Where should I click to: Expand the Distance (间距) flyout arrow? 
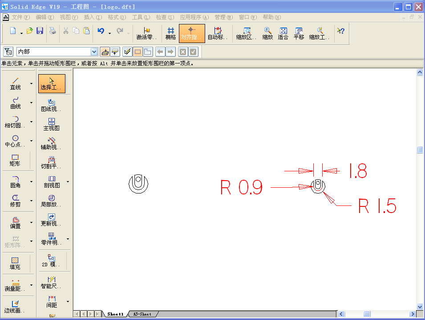click(x=68, y=302)
